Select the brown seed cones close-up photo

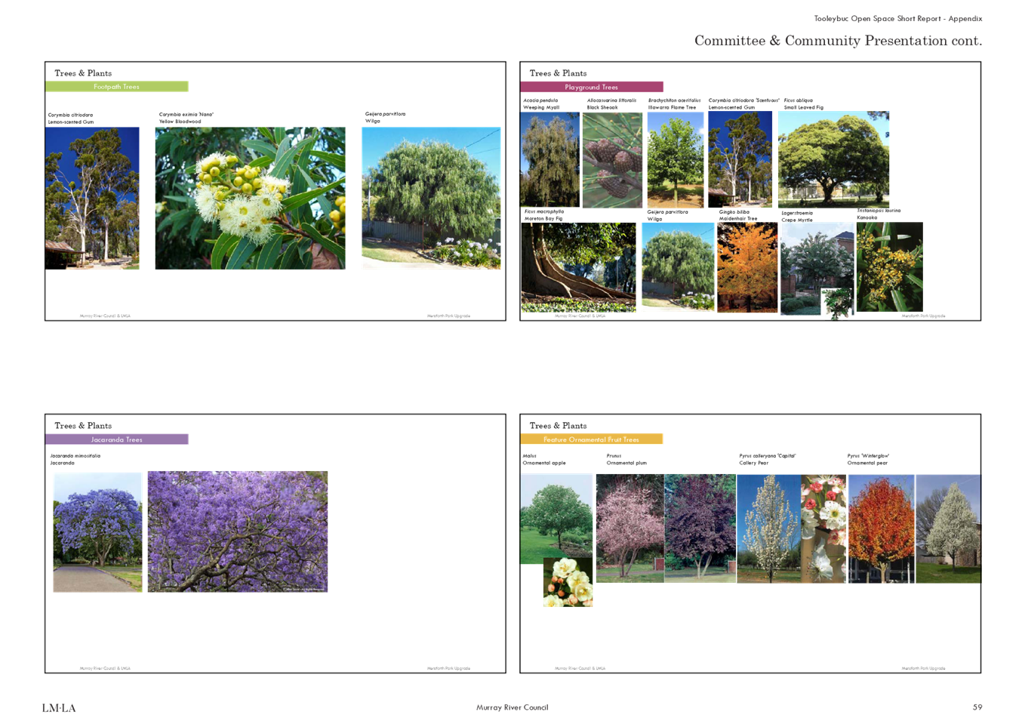(x=613, y=160)
